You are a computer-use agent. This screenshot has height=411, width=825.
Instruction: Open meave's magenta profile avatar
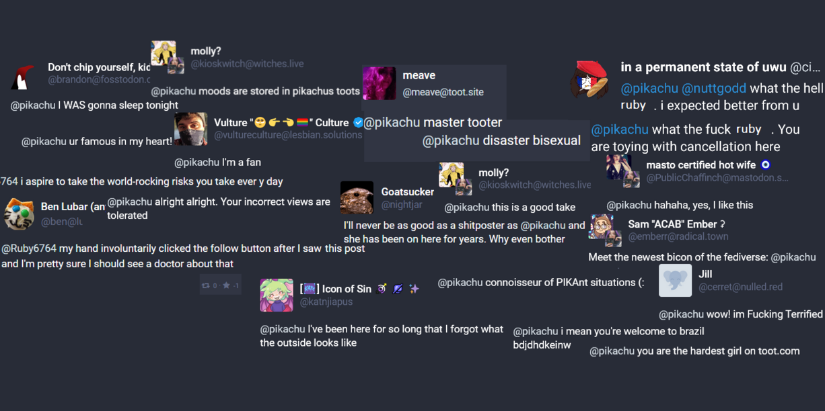[x=379, y=83]
